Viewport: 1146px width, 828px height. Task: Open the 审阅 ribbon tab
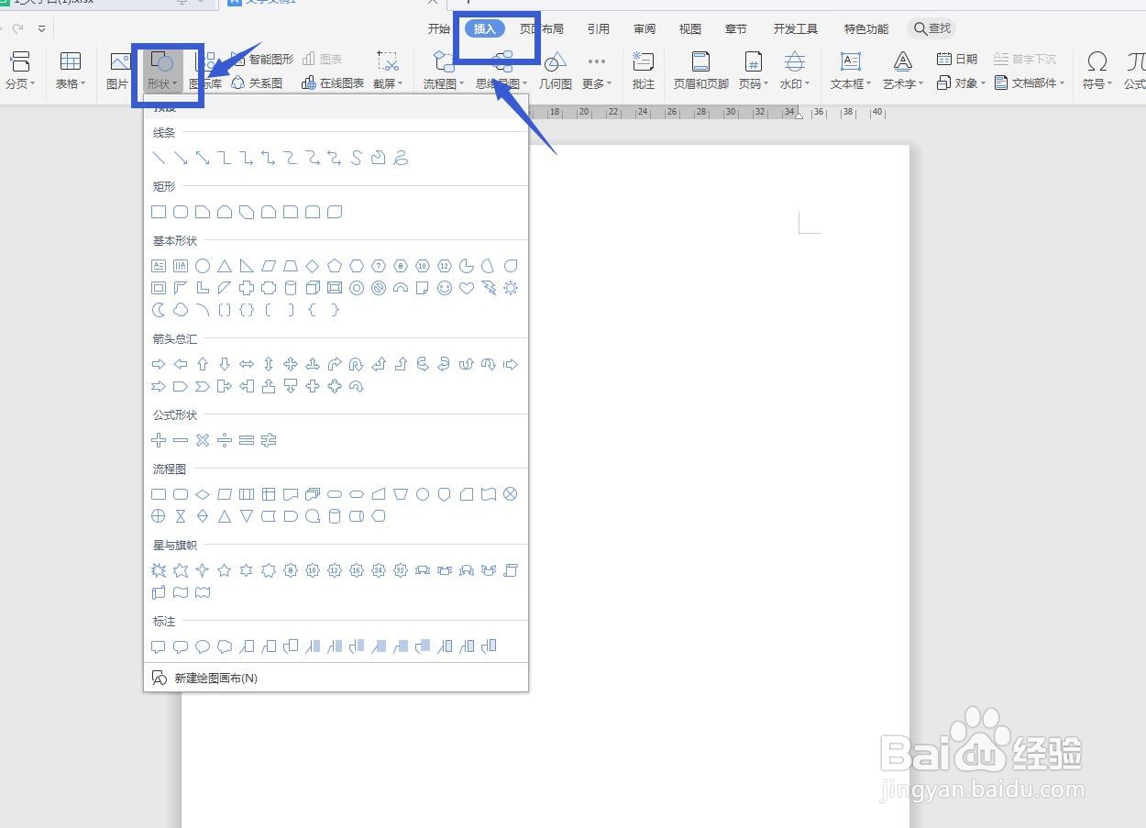click(645, 28)
